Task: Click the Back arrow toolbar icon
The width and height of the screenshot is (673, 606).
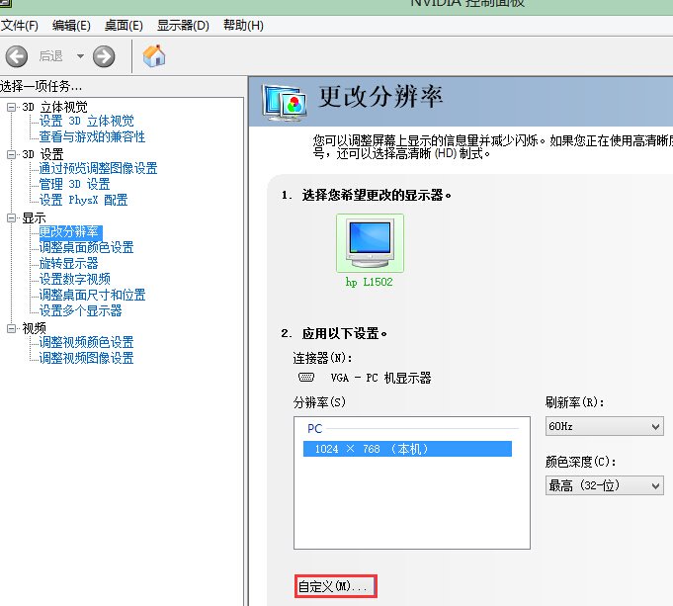Action: pyautogui.click(x=17, y=56)
